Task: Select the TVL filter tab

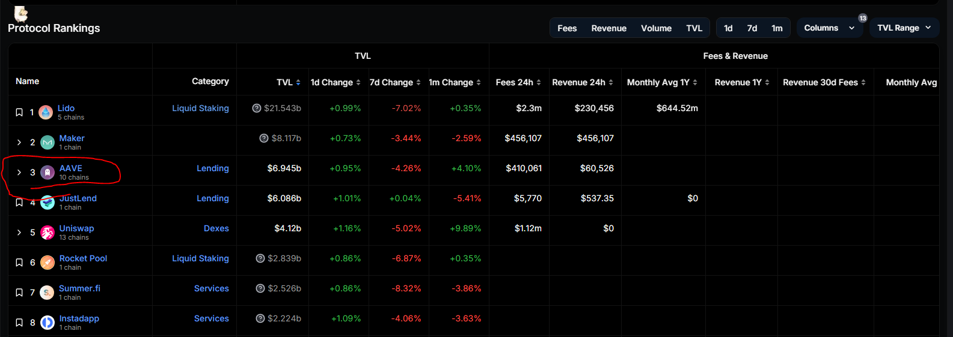Action: [694, 28]
